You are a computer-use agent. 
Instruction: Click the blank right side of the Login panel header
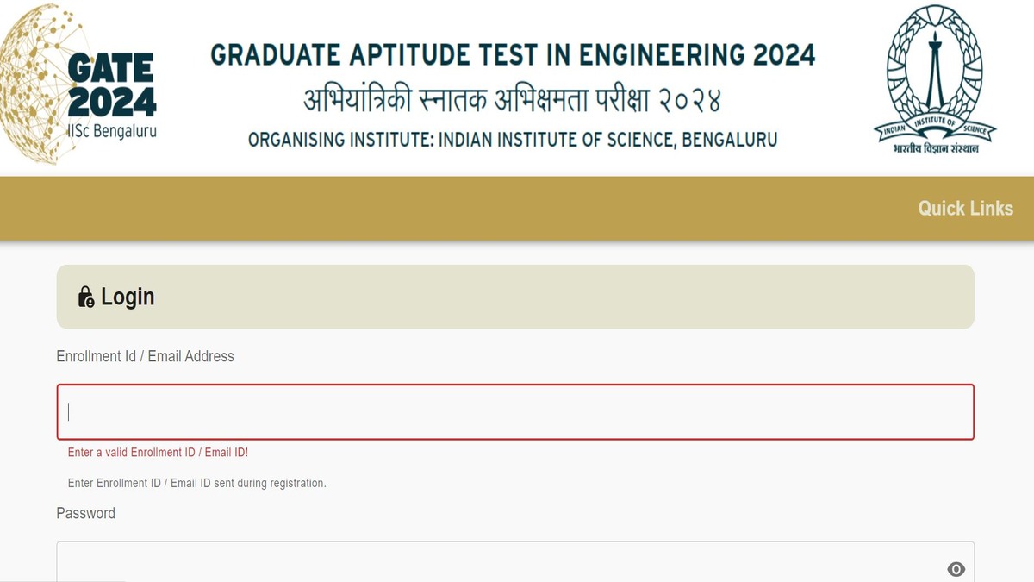point(689,297)
